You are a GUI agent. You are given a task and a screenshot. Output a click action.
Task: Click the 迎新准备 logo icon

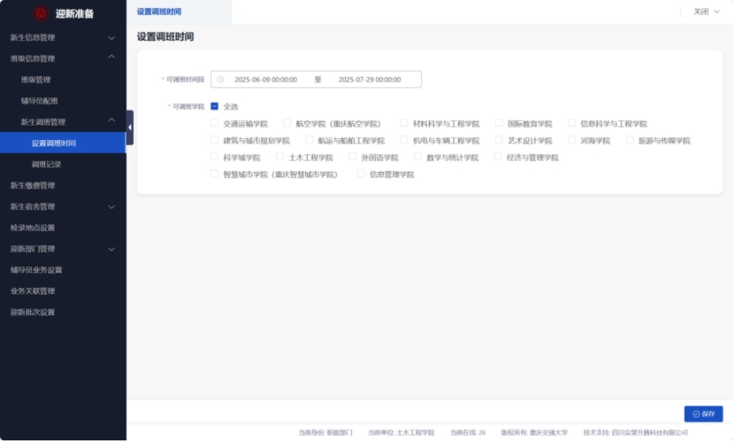[41, 13]
